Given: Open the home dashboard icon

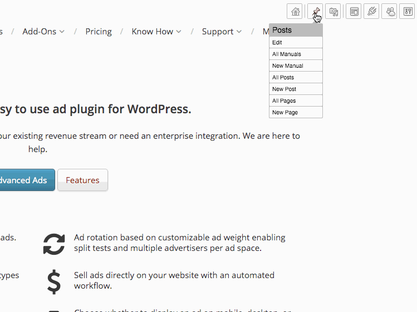Looking at the screenshot, I should tap(295, 12).
